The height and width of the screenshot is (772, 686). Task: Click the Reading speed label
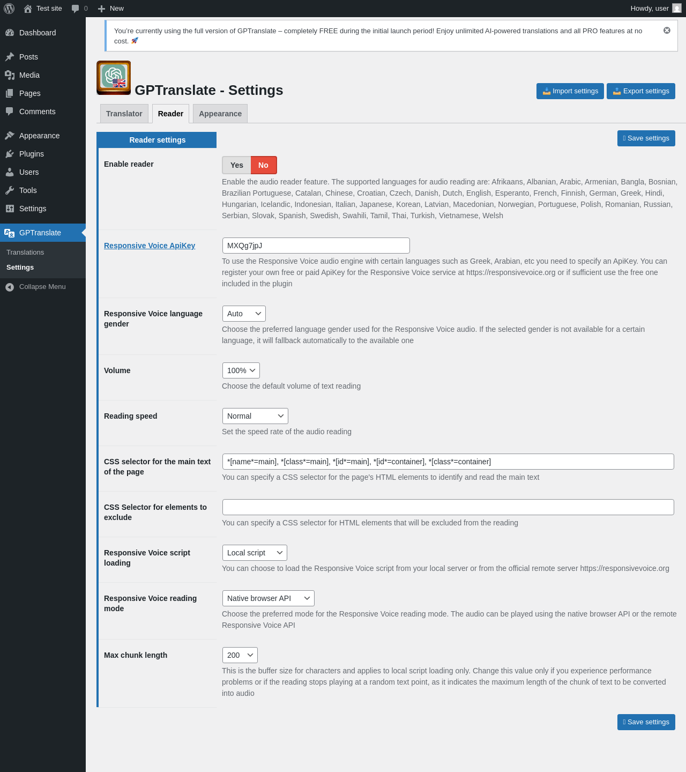pyautogui.click(x=131, y=416)
